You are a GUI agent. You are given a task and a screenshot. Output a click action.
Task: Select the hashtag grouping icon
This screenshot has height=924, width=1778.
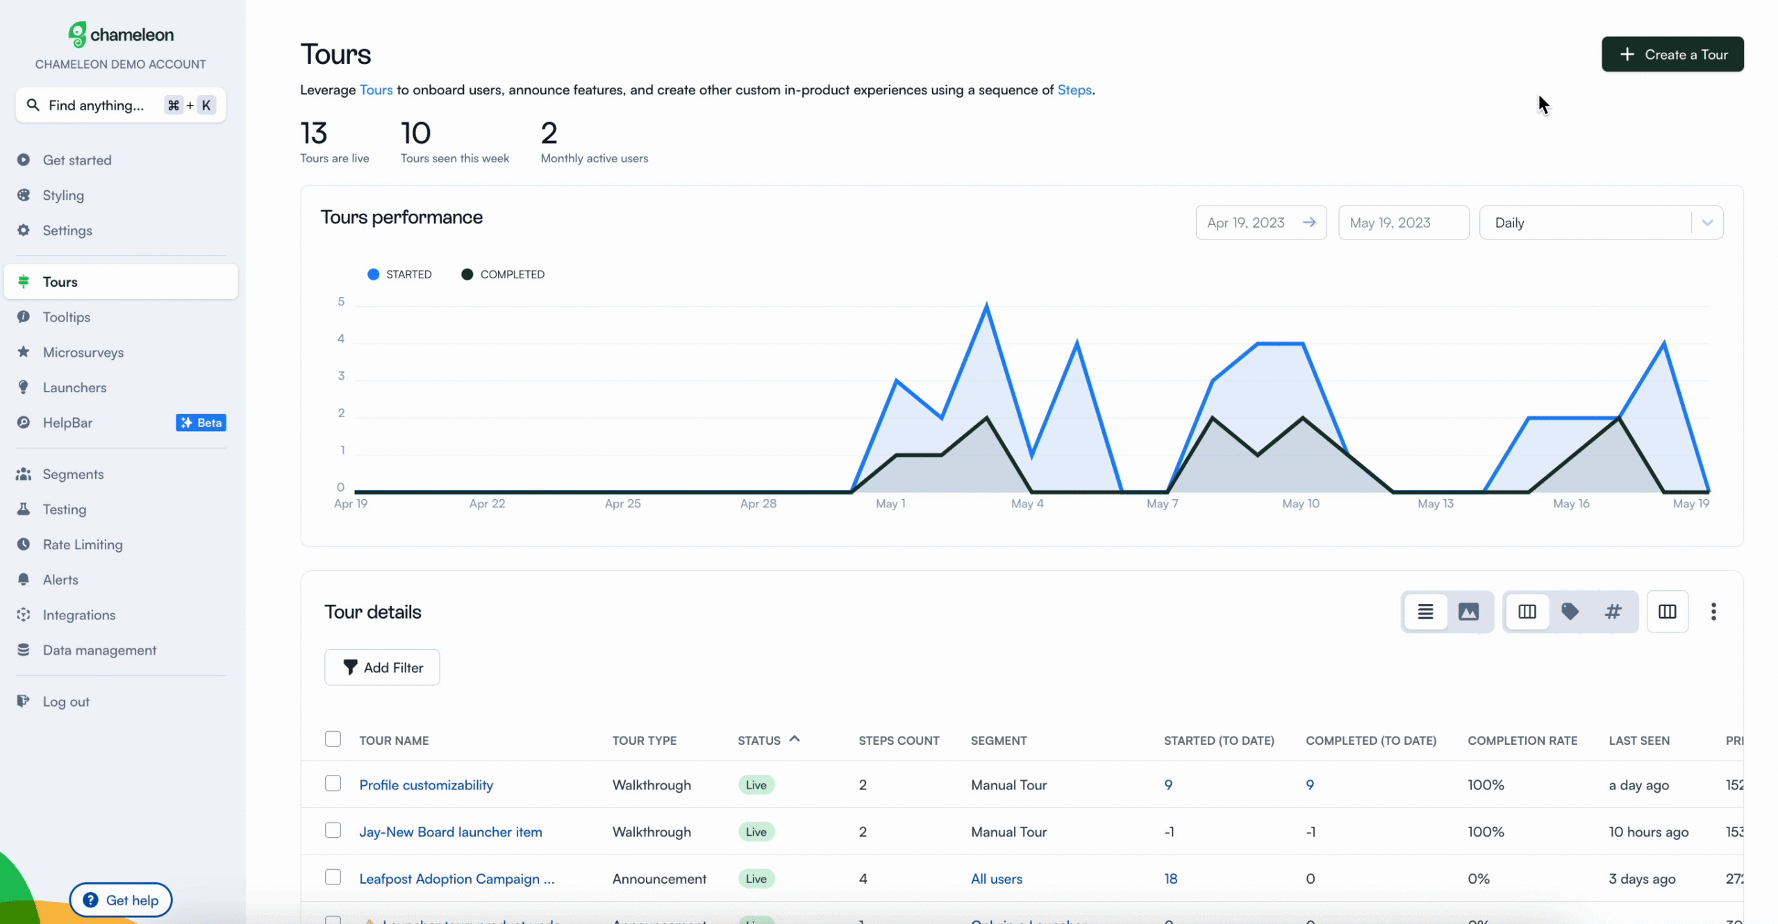click(x=1613, y=612)
